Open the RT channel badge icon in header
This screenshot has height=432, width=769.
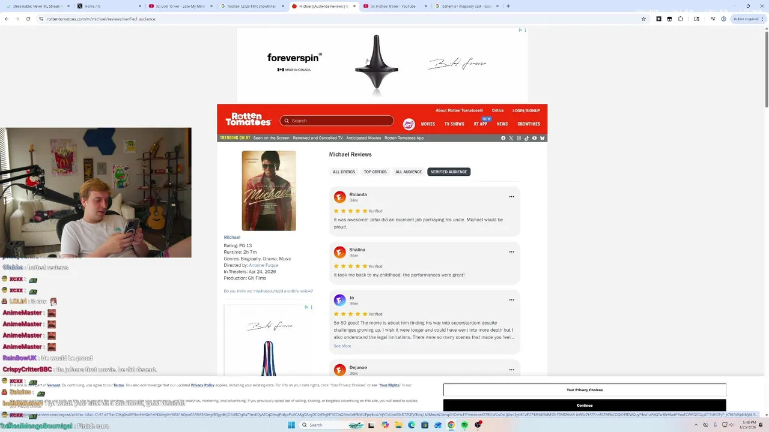click(409, 124)
